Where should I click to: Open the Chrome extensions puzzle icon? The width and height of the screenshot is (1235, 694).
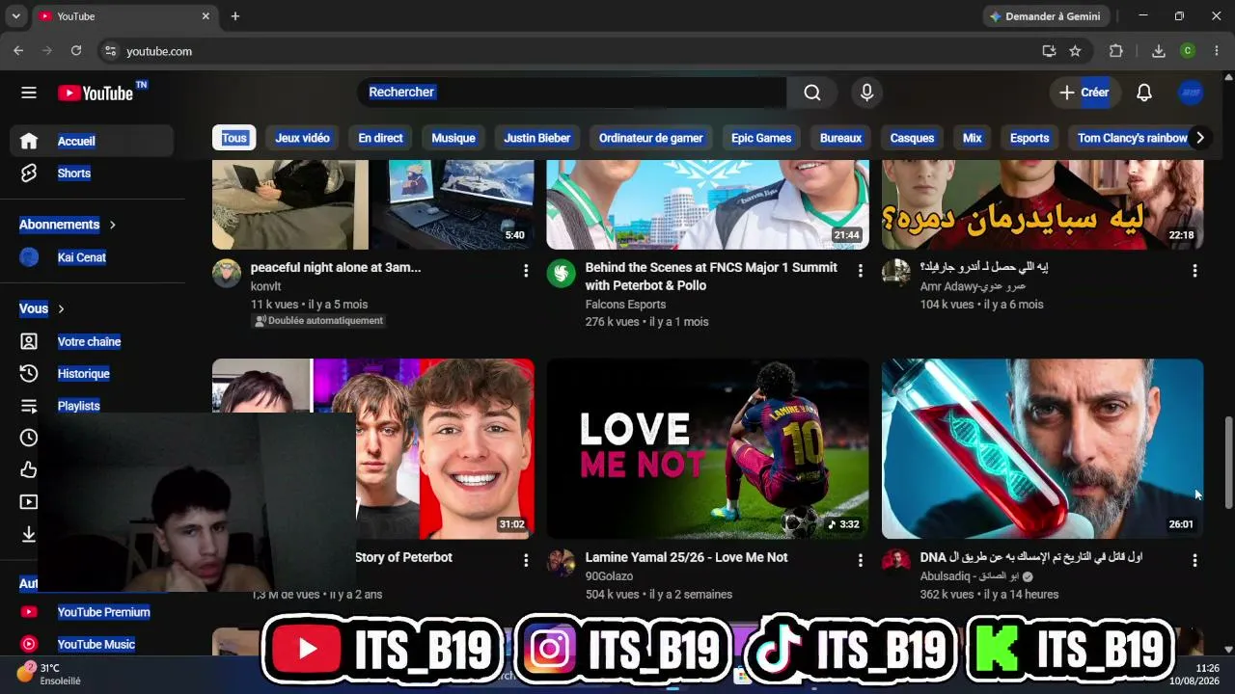1116,51
